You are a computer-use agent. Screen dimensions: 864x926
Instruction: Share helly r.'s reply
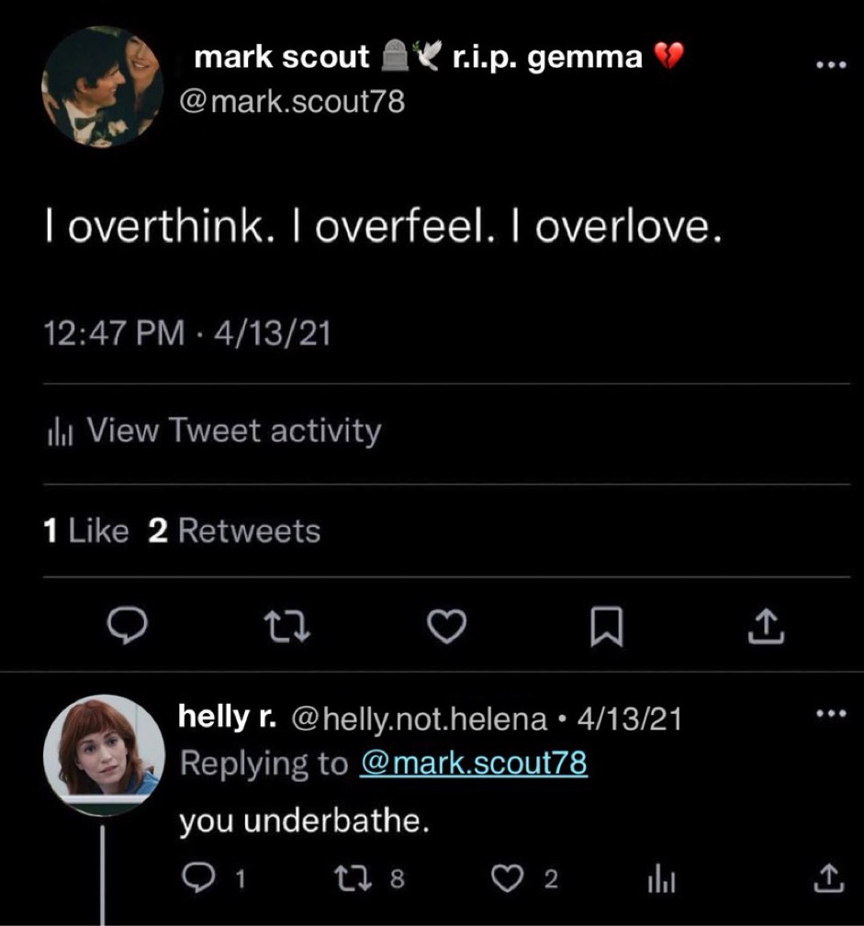pyautogui.click(x=826, y=880)
